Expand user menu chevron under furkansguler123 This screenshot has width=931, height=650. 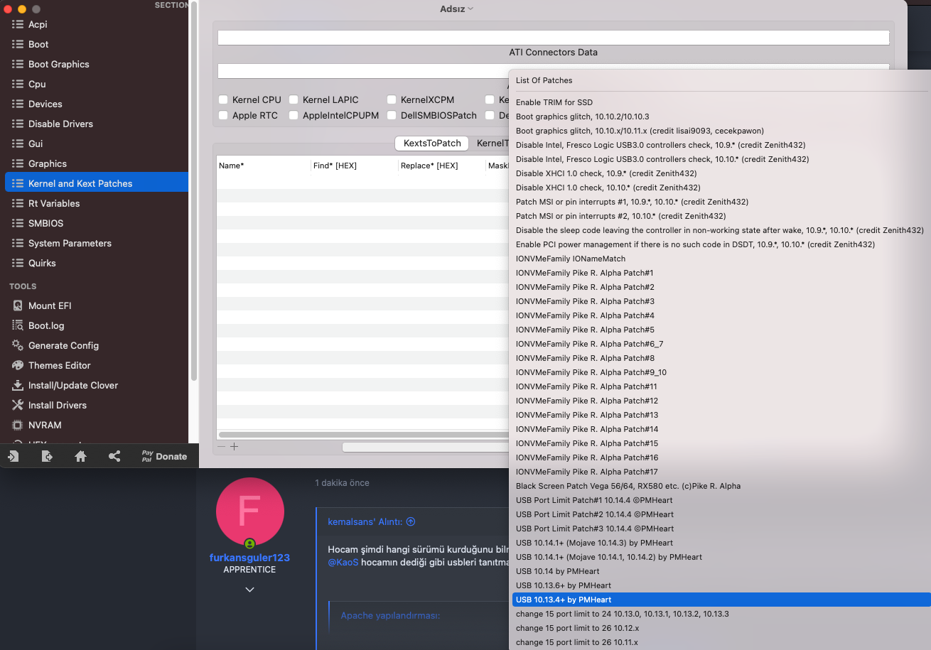pyautogui.click(x=249, y=590)
